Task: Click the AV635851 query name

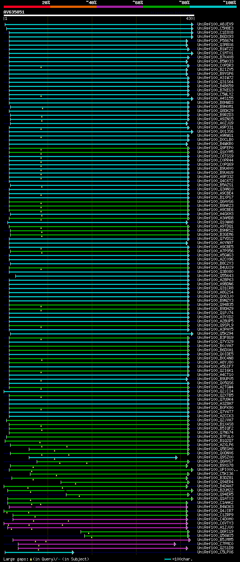Action: pos(14,12)
